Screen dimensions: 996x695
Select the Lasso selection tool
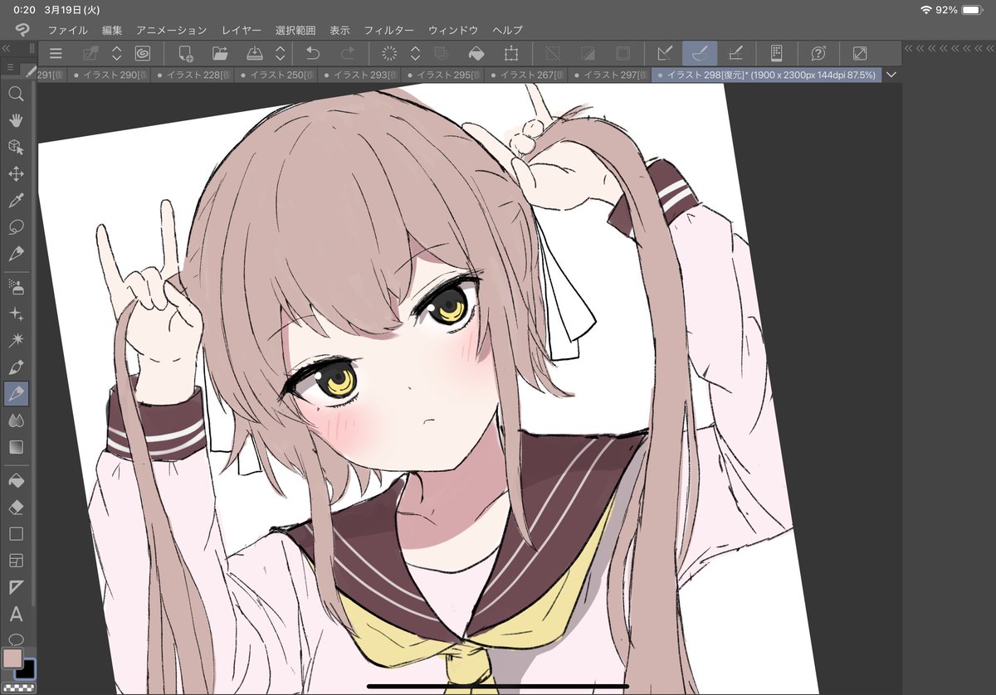(16, 226)
